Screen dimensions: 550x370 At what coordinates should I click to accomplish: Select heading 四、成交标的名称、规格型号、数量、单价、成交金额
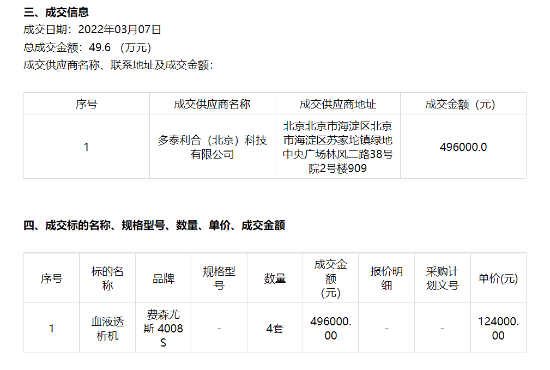154,225
